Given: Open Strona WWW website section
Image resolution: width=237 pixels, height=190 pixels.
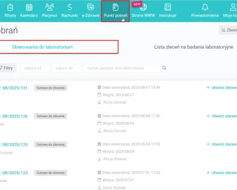Looking at the screenshot, I should pos(143,11).
